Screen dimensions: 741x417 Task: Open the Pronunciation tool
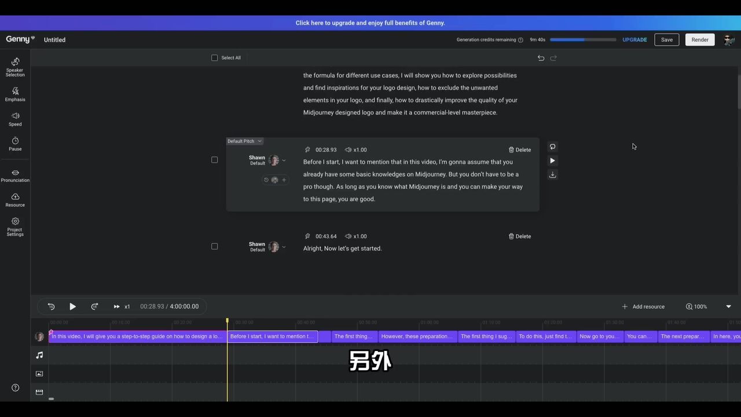tap(15, 175)
